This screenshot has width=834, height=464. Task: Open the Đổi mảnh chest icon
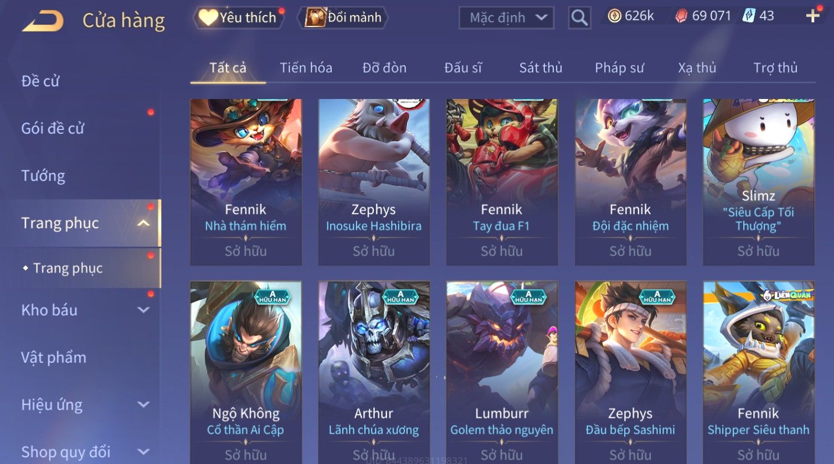(x=315, y=17)
